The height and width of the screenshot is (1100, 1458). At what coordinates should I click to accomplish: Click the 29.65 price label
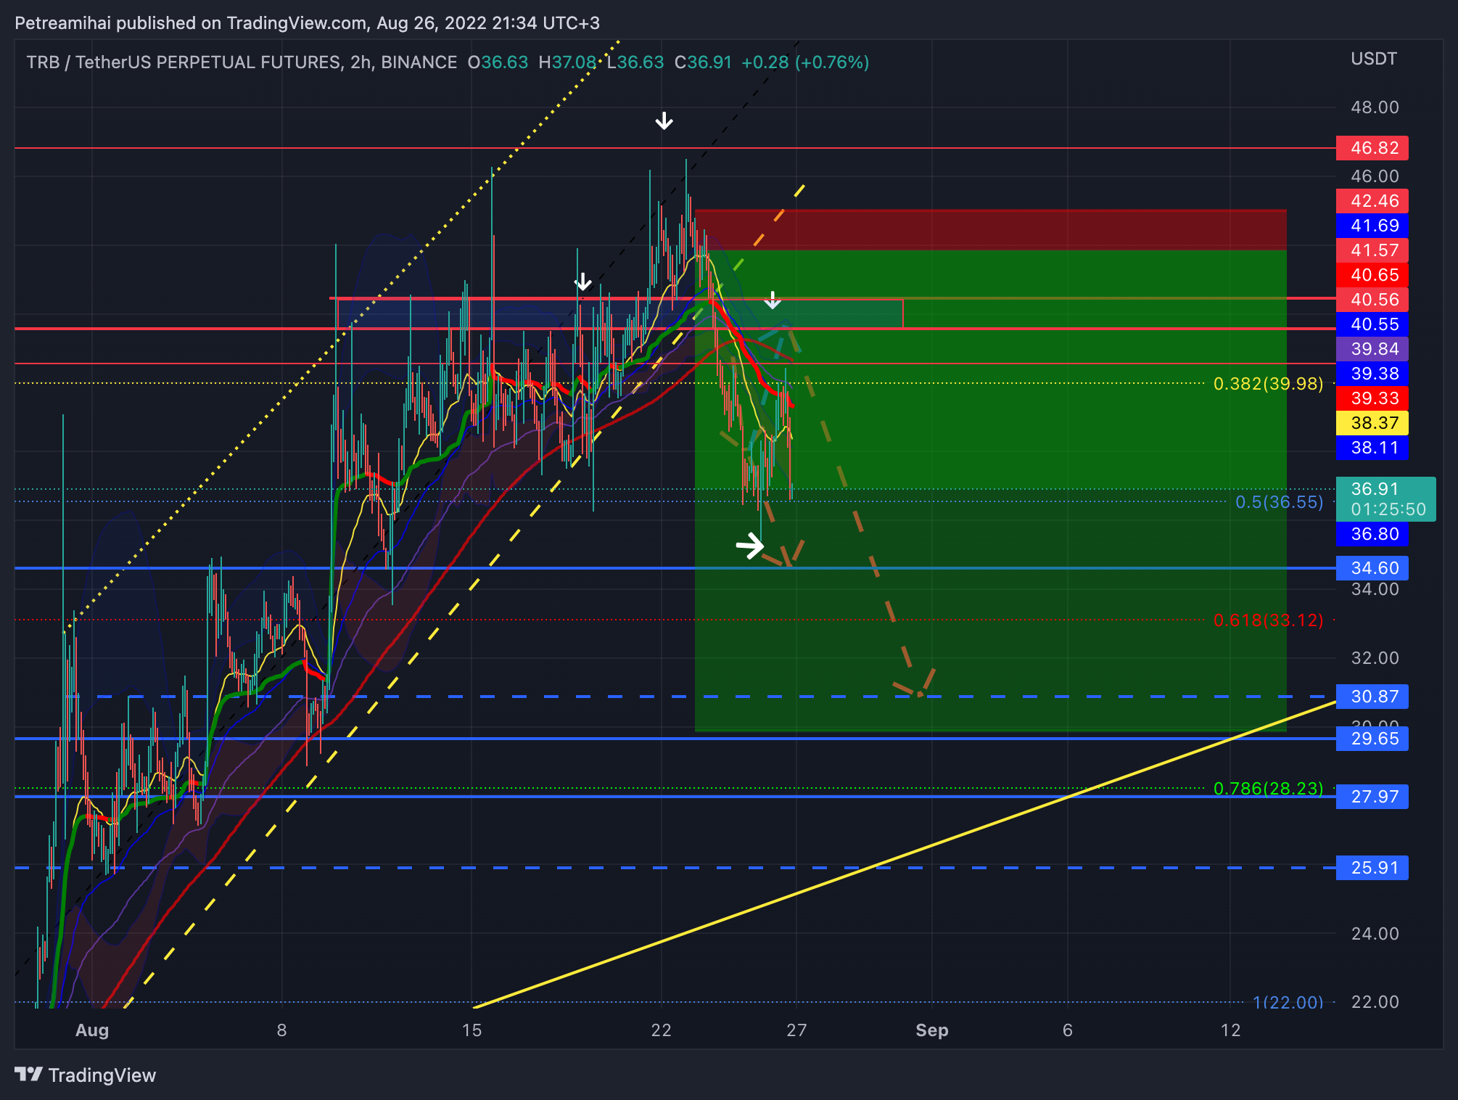coord(1372,739)
